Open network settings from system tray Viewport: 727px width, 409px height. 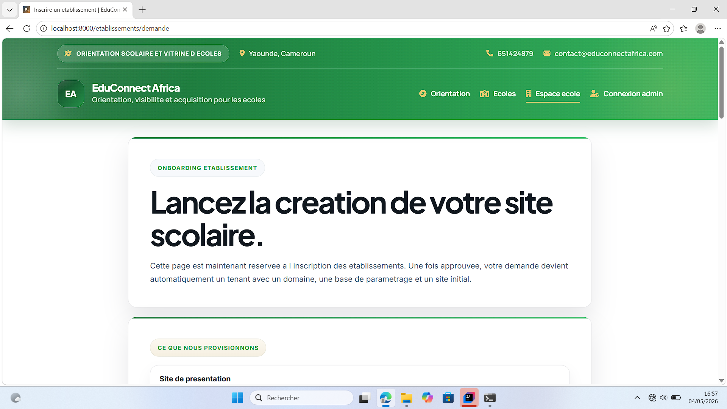pos(652,398)
